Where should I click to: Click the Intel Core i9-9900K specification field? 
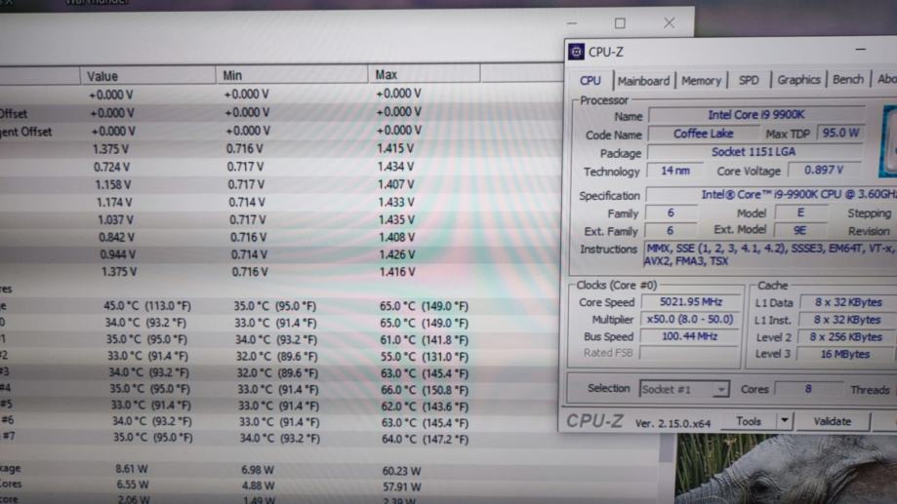coord(772,194)
